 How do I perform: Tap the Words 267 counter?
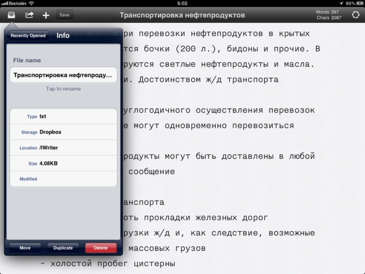pos(327,12)
